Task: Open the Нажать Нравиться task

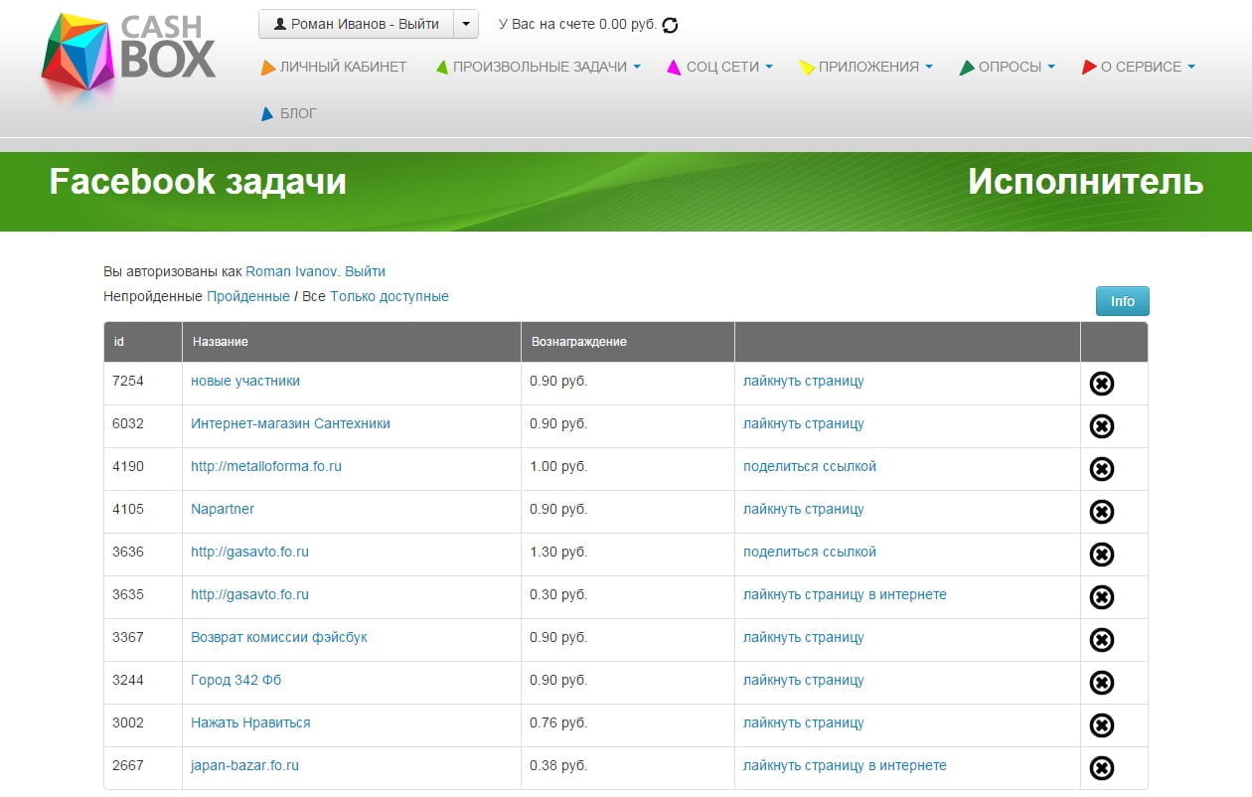Action: click(x=250, y=722)
